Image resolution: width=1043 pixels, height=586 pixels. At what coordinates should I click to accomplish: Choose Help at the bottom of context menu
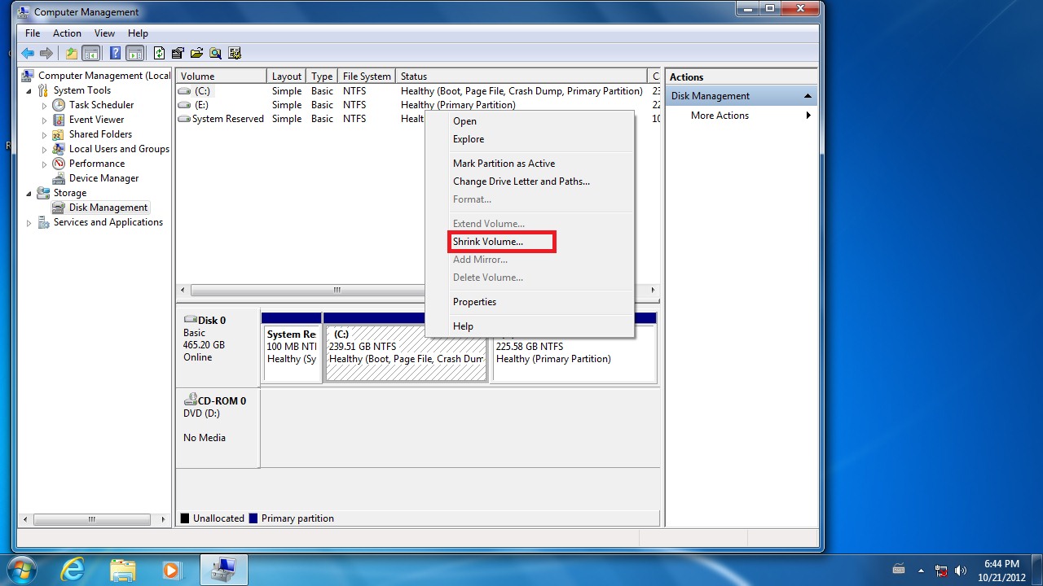[530, 326]
